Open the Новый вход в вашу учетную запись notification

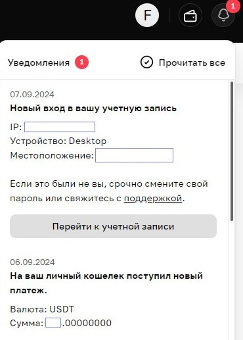[93, 109]
